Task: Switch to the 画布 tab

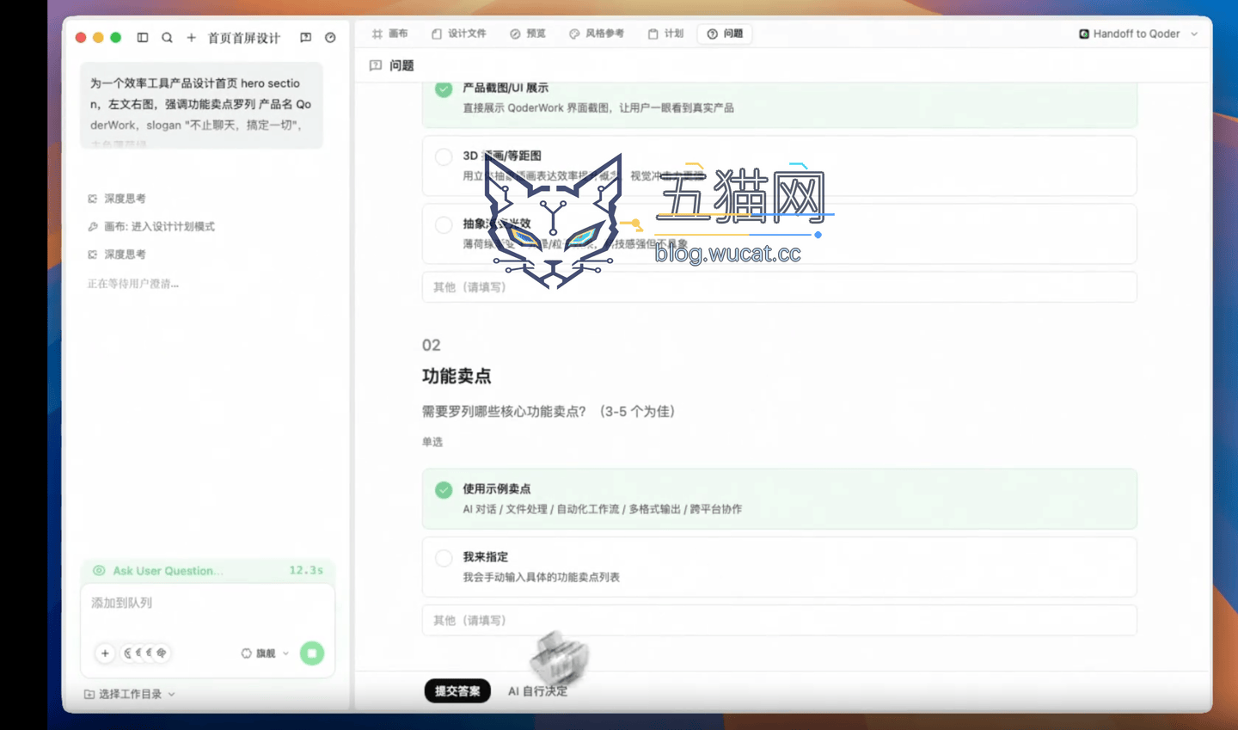Action: (390, 34)
